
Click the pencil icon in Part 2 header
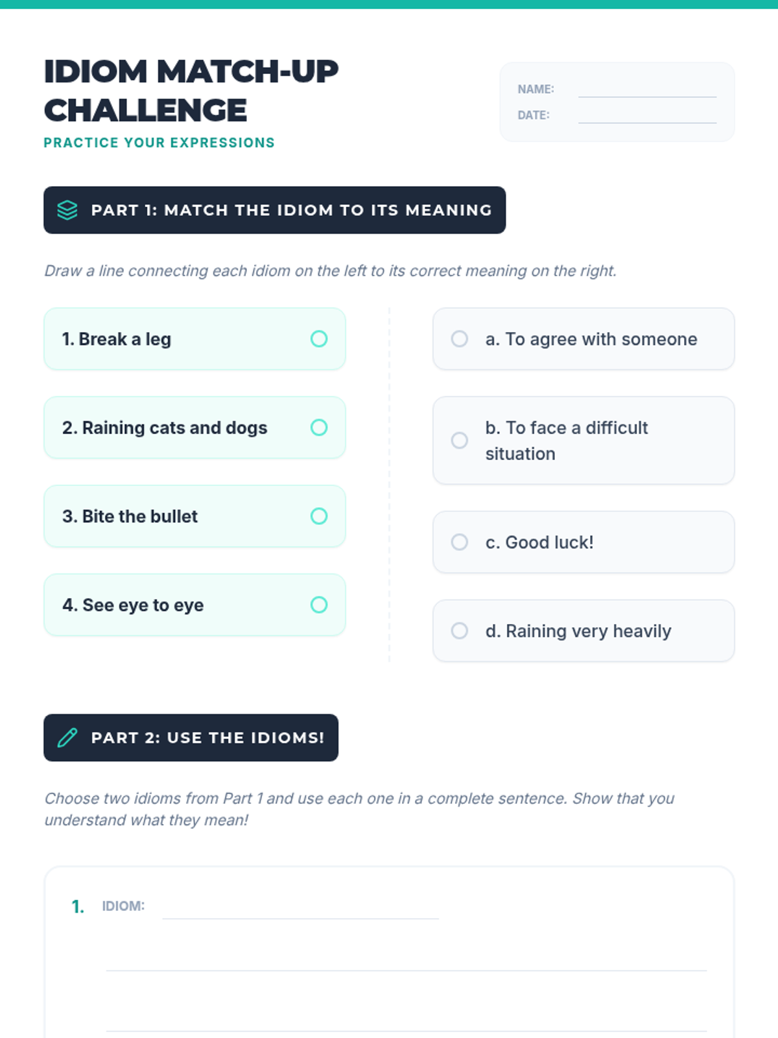[x=67, y=738]
